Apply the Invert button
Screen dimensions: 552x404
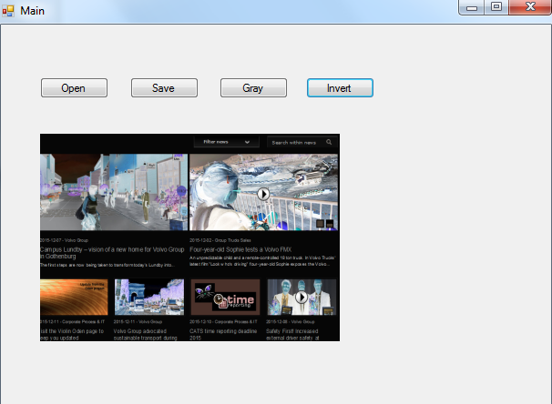340,88
